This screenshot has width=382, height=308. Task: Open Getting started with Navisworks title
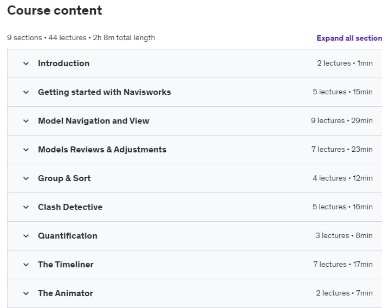[x=105, y=92]
